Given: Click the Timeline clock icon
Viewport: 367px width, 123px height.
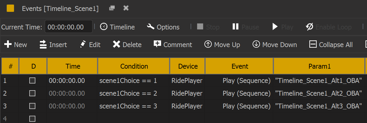Looking at the screenshot, I should (x=104, y=27).
